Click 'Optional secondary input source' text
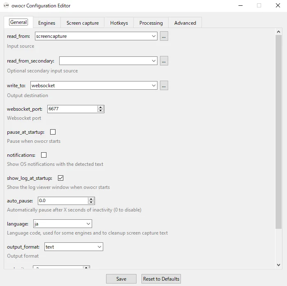Screen dimensions: 287x286 pyautogui.click(x=42, y=71)
